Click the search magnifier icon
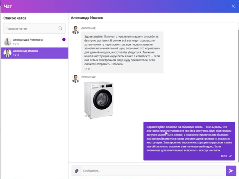This screenshot has width=239, height=179. tap(60, 28)
